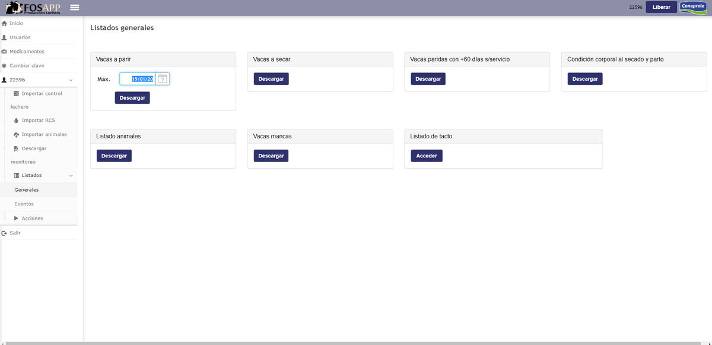This screenshot has height=345, width=712.
Task: Select Importar animales in sidebar
Action: point(44,134)
